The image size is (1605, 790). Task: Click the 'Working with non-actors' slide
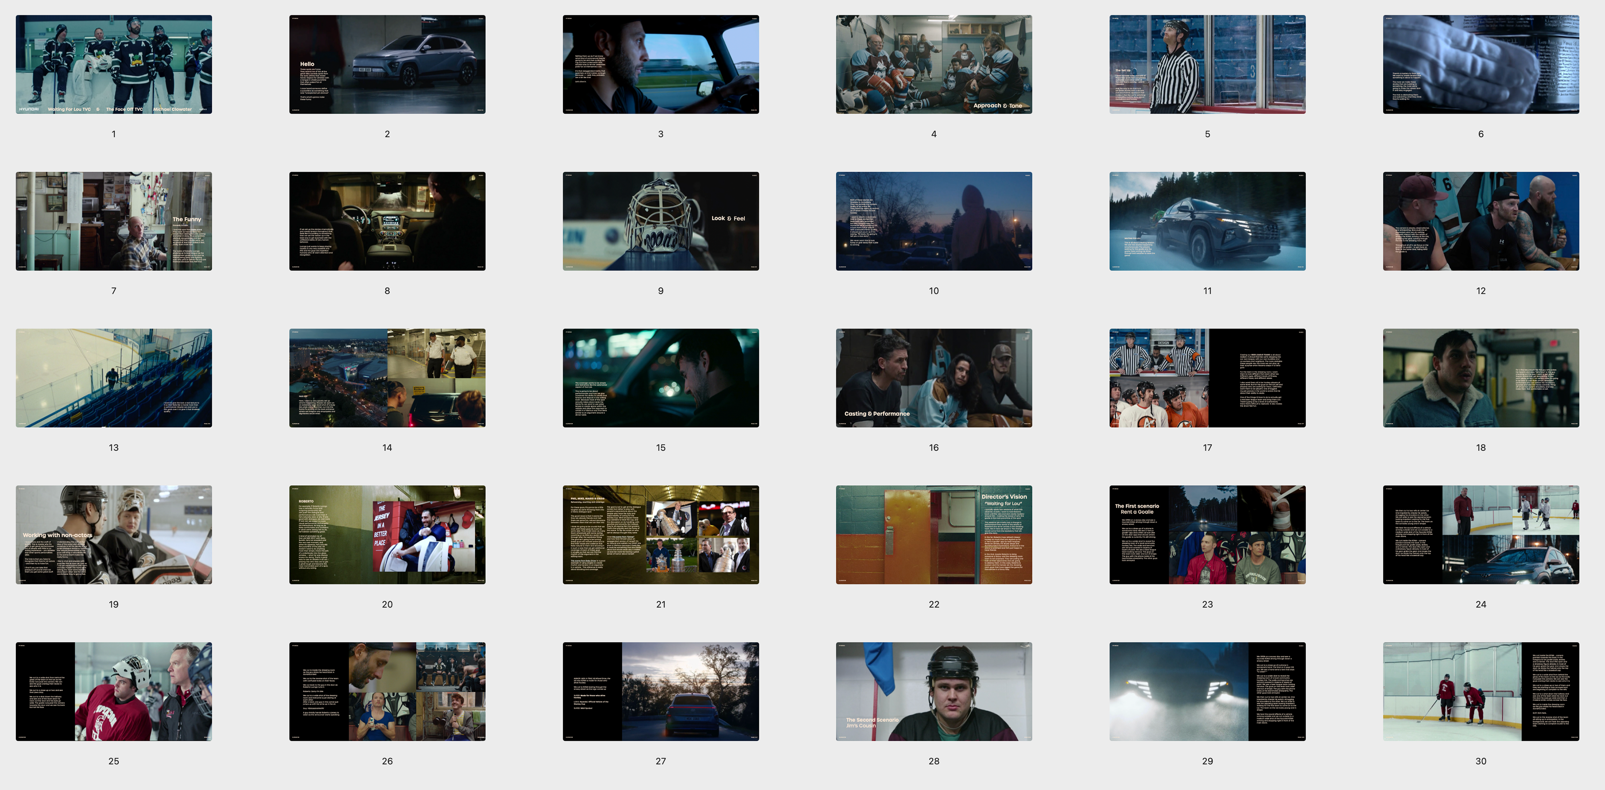pyautogui.click(x=113, y=535)
